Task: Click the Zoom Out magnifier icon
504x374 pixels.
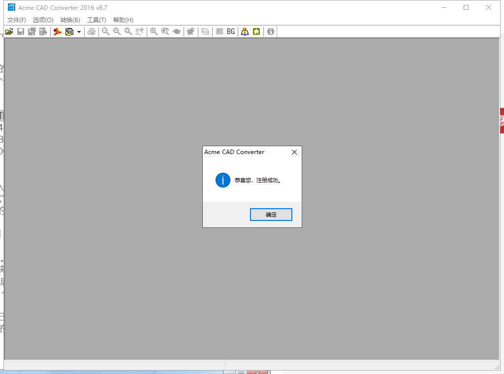Action: pos(105,31)
